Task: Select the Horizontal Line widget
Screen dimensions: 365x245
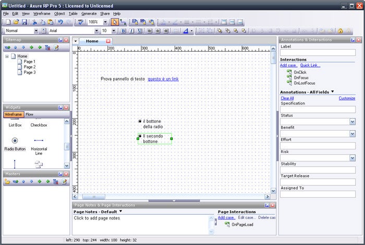Action: point(39,146)
